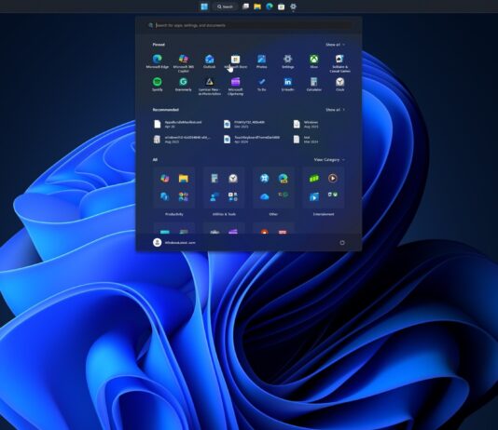The width and height of the screenshot is (498, 430).
Task: Launch Microsoft 365 Copilot pinned app
Action: click(x=184, y=63)
